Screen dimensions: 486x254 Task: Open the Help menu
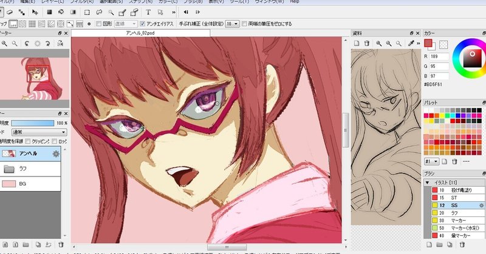295,2
